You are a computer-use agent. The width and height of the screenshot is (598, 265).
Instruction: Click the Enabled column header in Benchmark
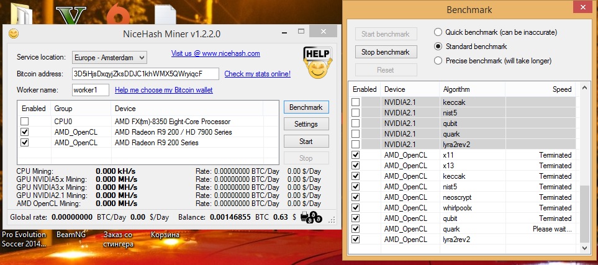click(365, 89)
